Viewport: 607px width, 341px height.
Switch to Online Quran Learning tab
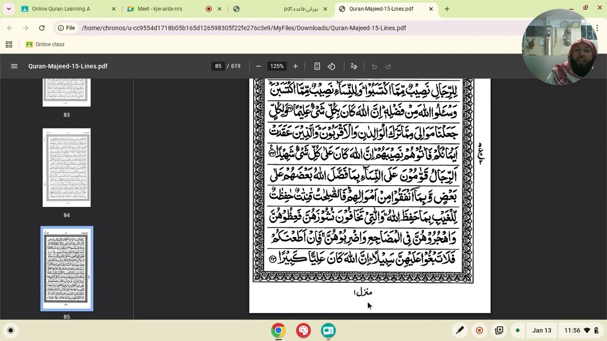[68, 9]
